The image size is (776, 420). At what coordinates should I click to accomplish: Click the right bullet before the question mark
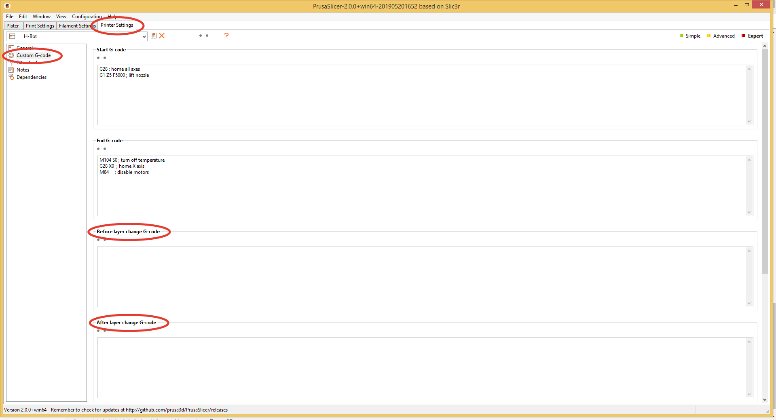point(207,36)
